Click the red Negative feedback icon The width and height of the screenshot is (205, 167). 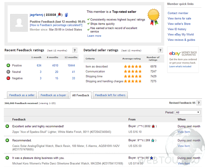tap(8, 78)
